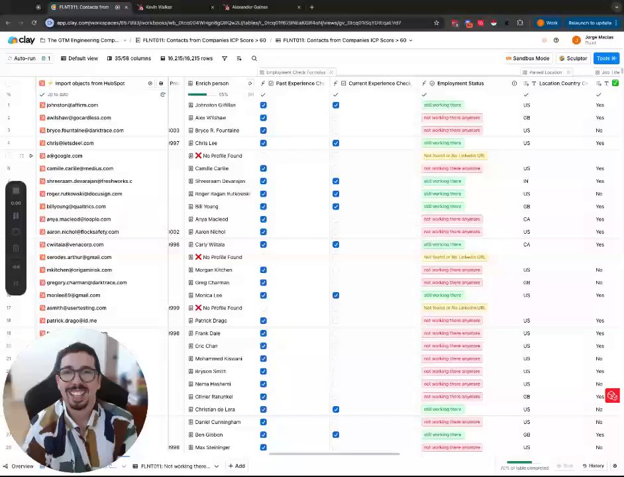624x477 pixels.
Task: Open the 35/58 columns selector
Action: 129,58
